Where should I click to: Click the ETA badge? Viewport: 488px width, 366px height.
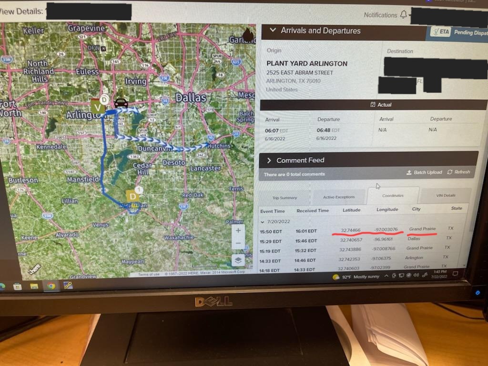(441, 31)
